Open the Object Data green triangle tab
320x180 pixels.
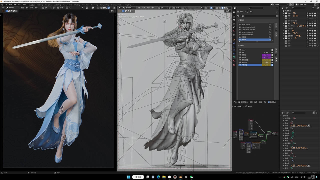[x=234, y=57]
